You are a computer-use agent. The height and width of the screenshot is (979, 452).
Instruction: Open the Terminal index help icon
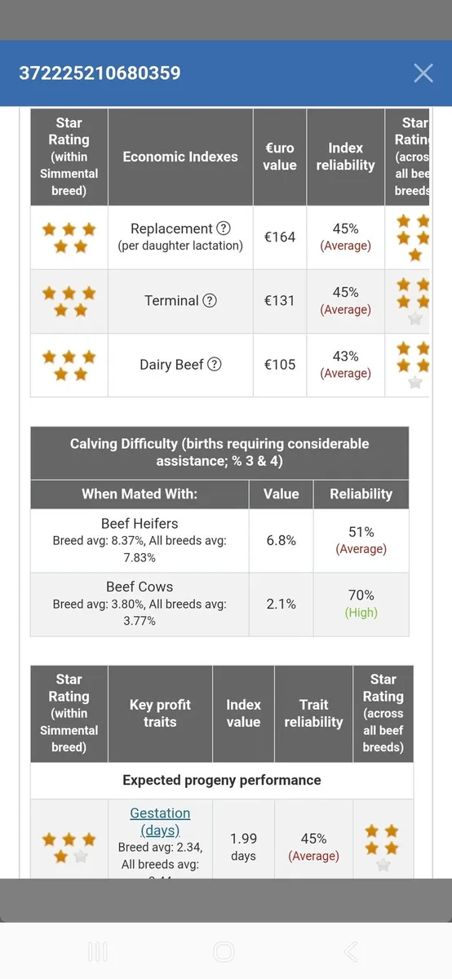click(210, 300)
